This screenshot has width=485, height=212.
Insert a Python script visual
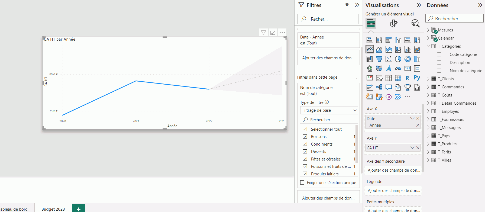coord(417,78)
